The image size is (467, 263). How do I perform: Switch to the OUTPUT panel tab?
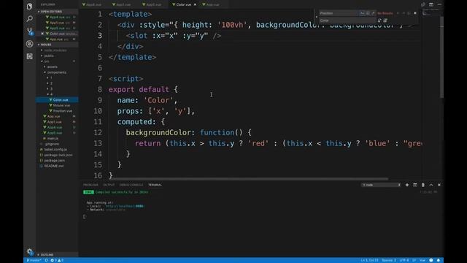[109, 185]
